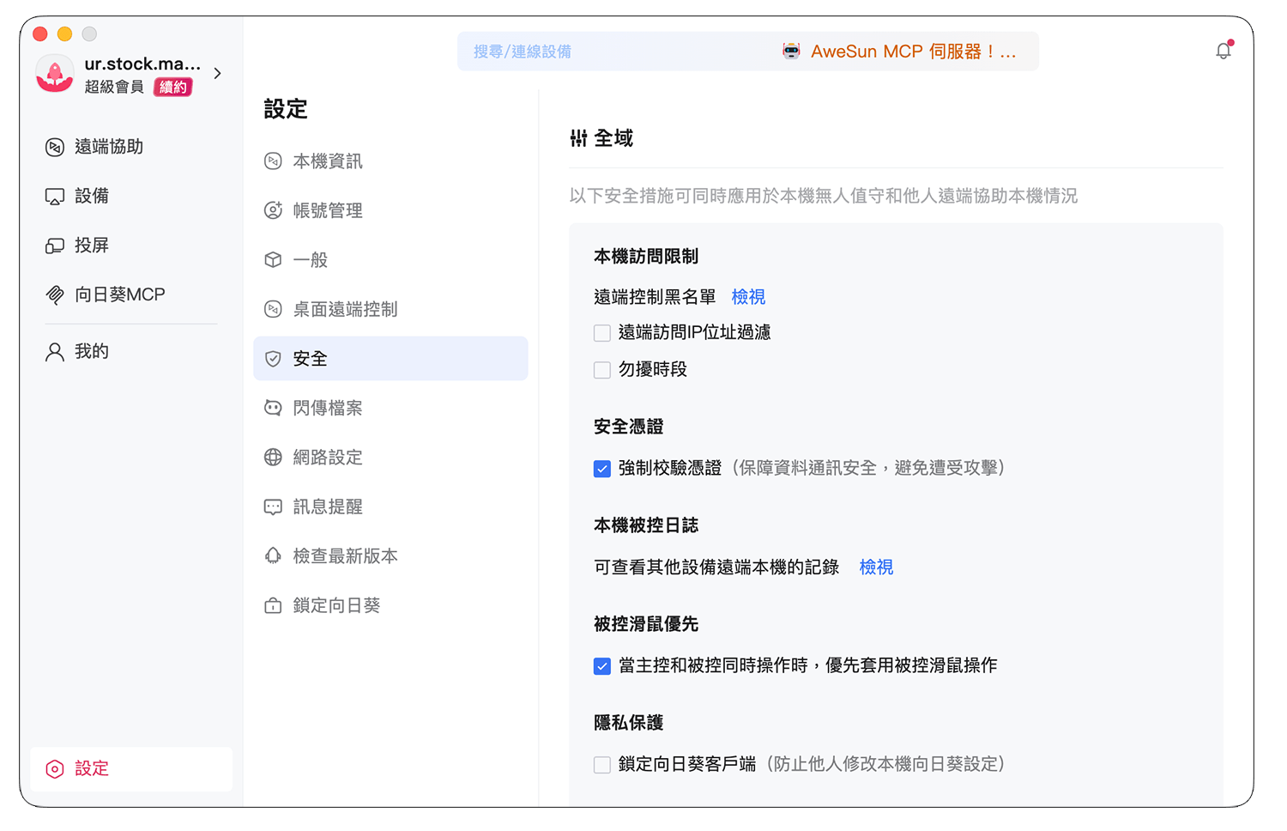View 本機被控日誌 records 檢視 link
This screenshot has height=831, width=1287.
876,567
